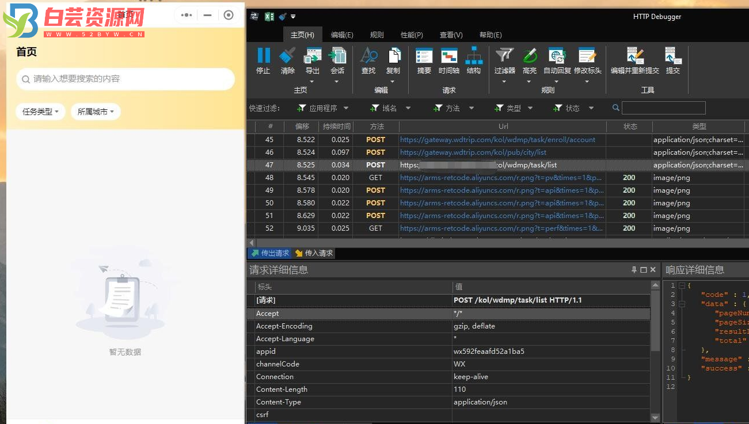Click the 自动回复 auto-reply icon
This screenshot has width=749, height=424.
[x=557, y=55]
